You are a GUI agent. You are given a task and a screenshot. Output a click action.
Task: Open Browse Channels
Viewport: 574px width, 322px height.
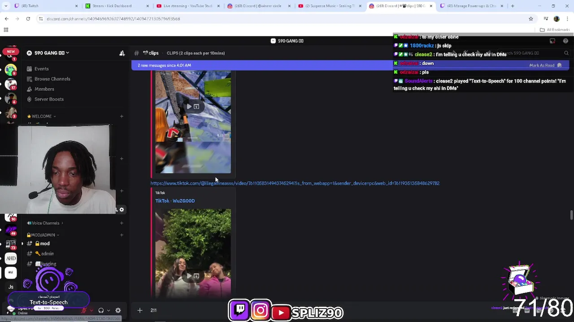(52, 79)
